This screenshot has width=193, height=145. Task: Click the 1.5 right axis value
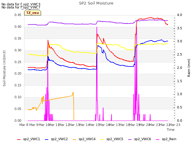[180, 81]
